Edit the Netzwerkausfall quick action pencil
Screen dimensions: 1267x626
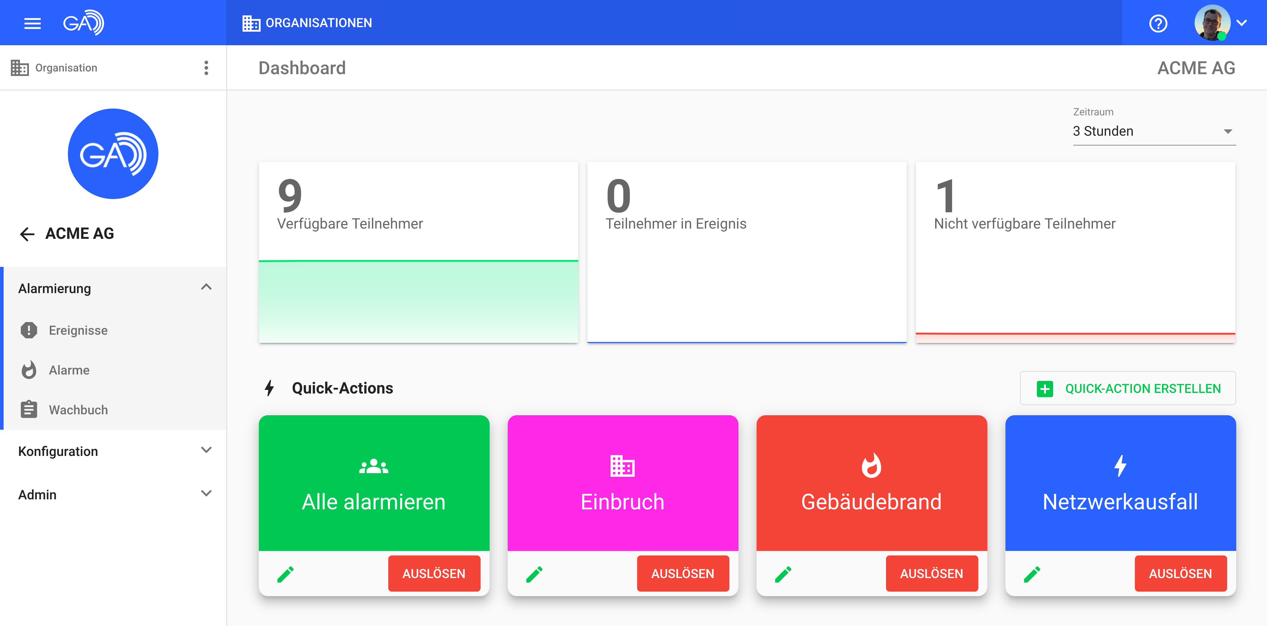[1032, 574]
